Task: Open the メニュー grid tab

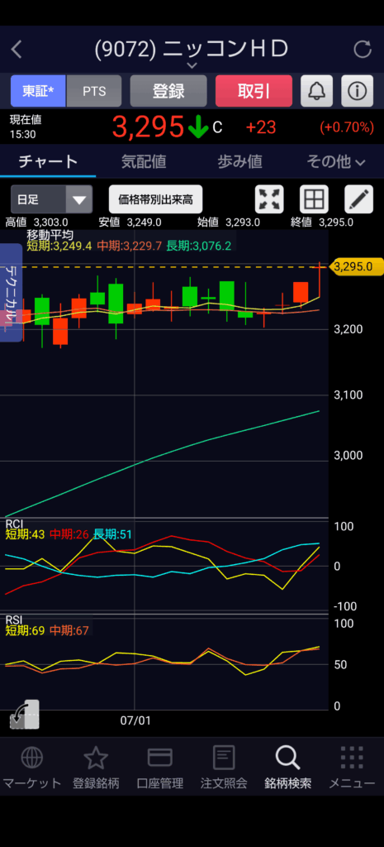Action: 352,768
